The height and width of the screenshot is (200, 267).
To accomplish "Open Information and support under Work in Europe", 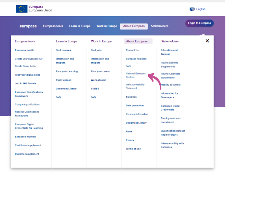I will coord(100,61).
